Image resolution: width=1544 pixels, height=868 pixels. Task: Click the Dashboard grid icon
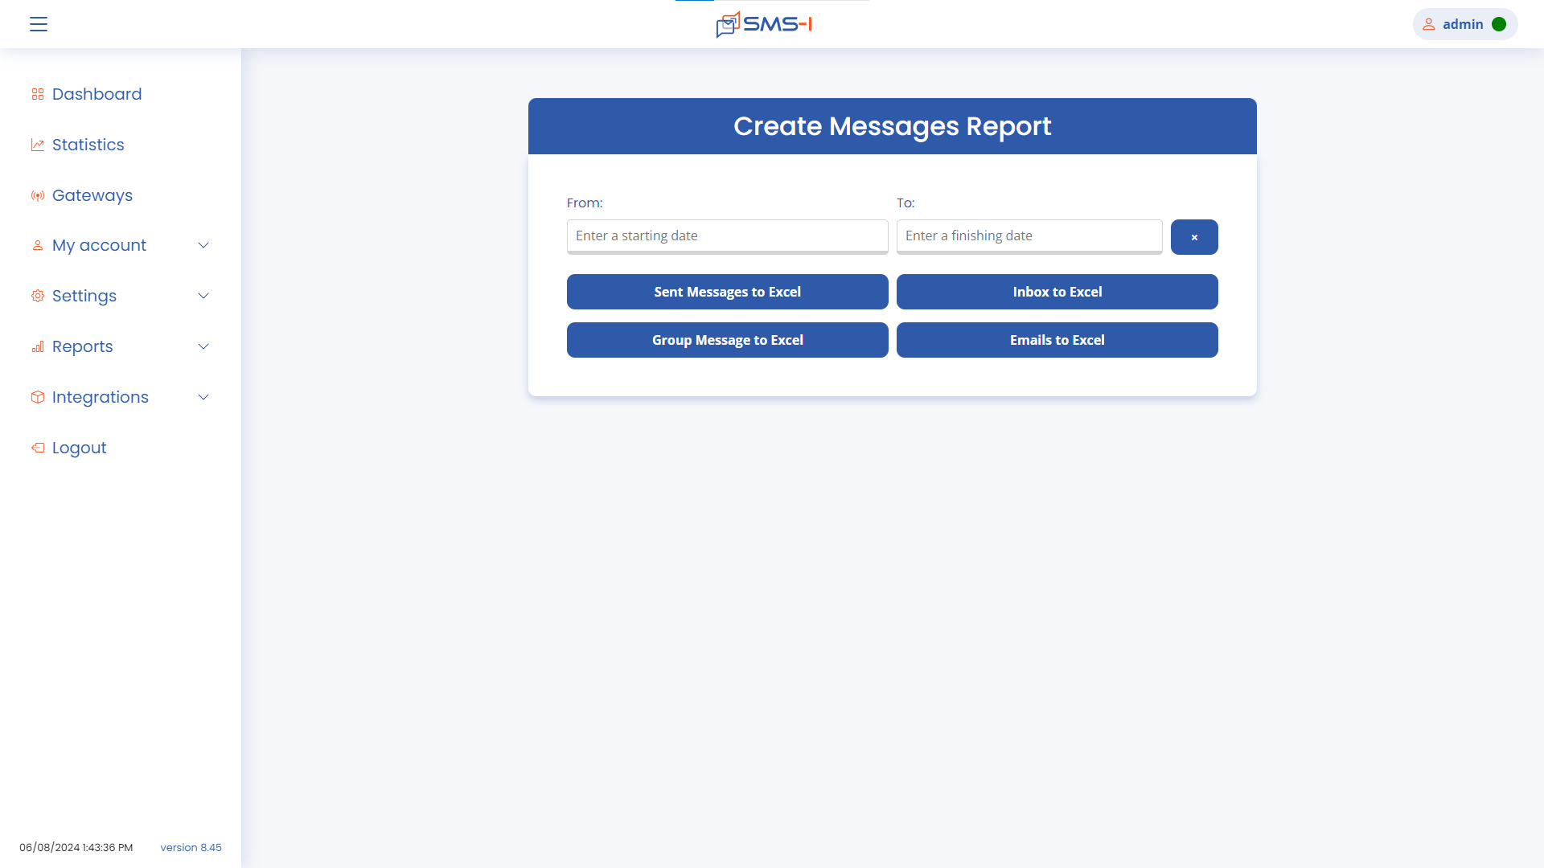pyautogui.click(x=38, y=94)
